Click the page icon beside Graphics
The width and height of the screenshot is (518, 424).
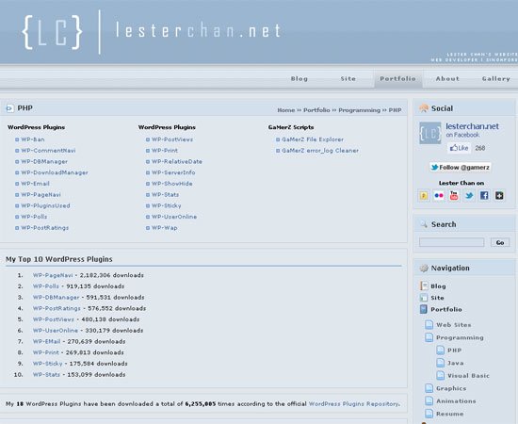click(429, 388)
